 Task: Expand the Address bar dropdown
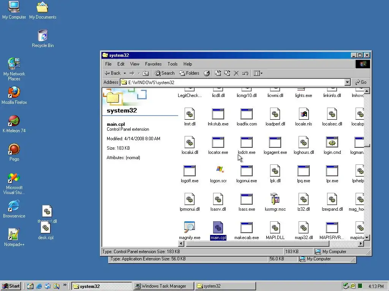[x=347, y=82]
